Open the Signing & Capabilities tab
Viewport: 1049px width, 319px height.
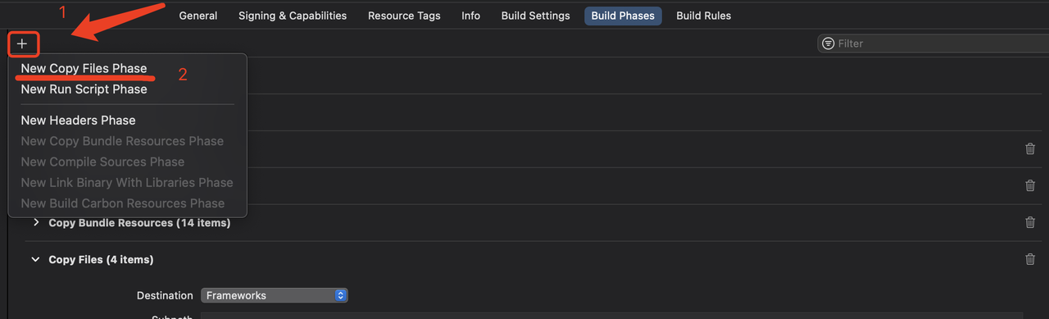pyautogui.click(x=293, y=16)
